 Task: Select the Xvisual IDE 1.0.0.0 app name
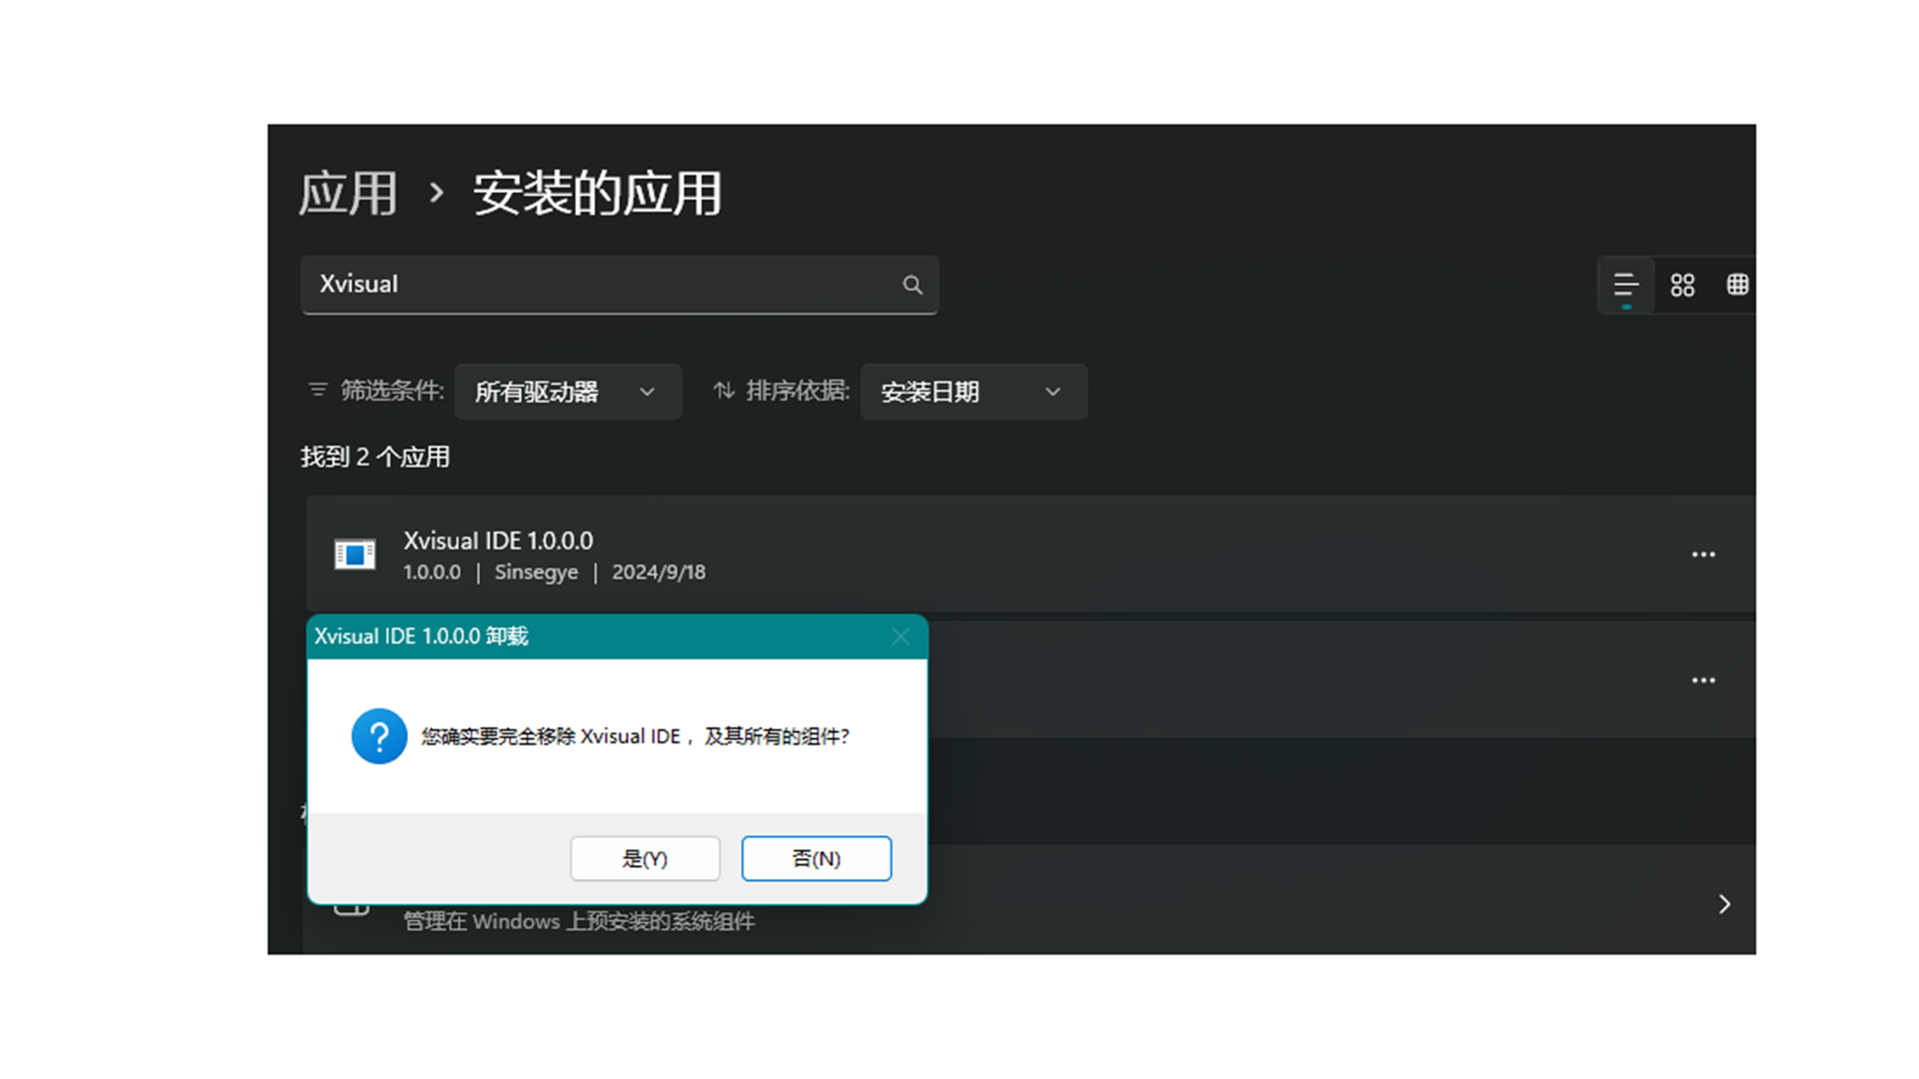pyautogui.click(x=499, y=540)
